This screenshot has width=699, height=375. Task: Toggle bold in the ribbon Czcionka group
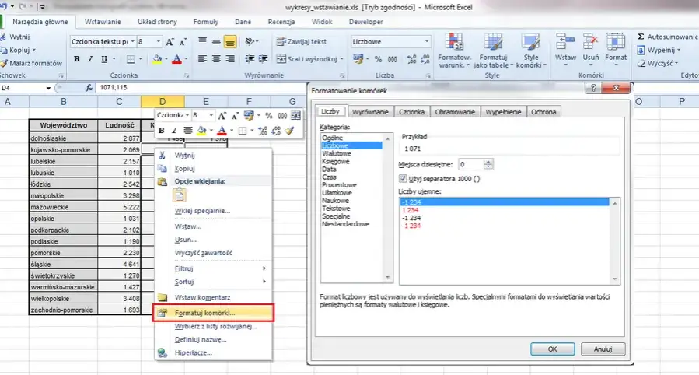pyautogui.click(x=76, y=58)
